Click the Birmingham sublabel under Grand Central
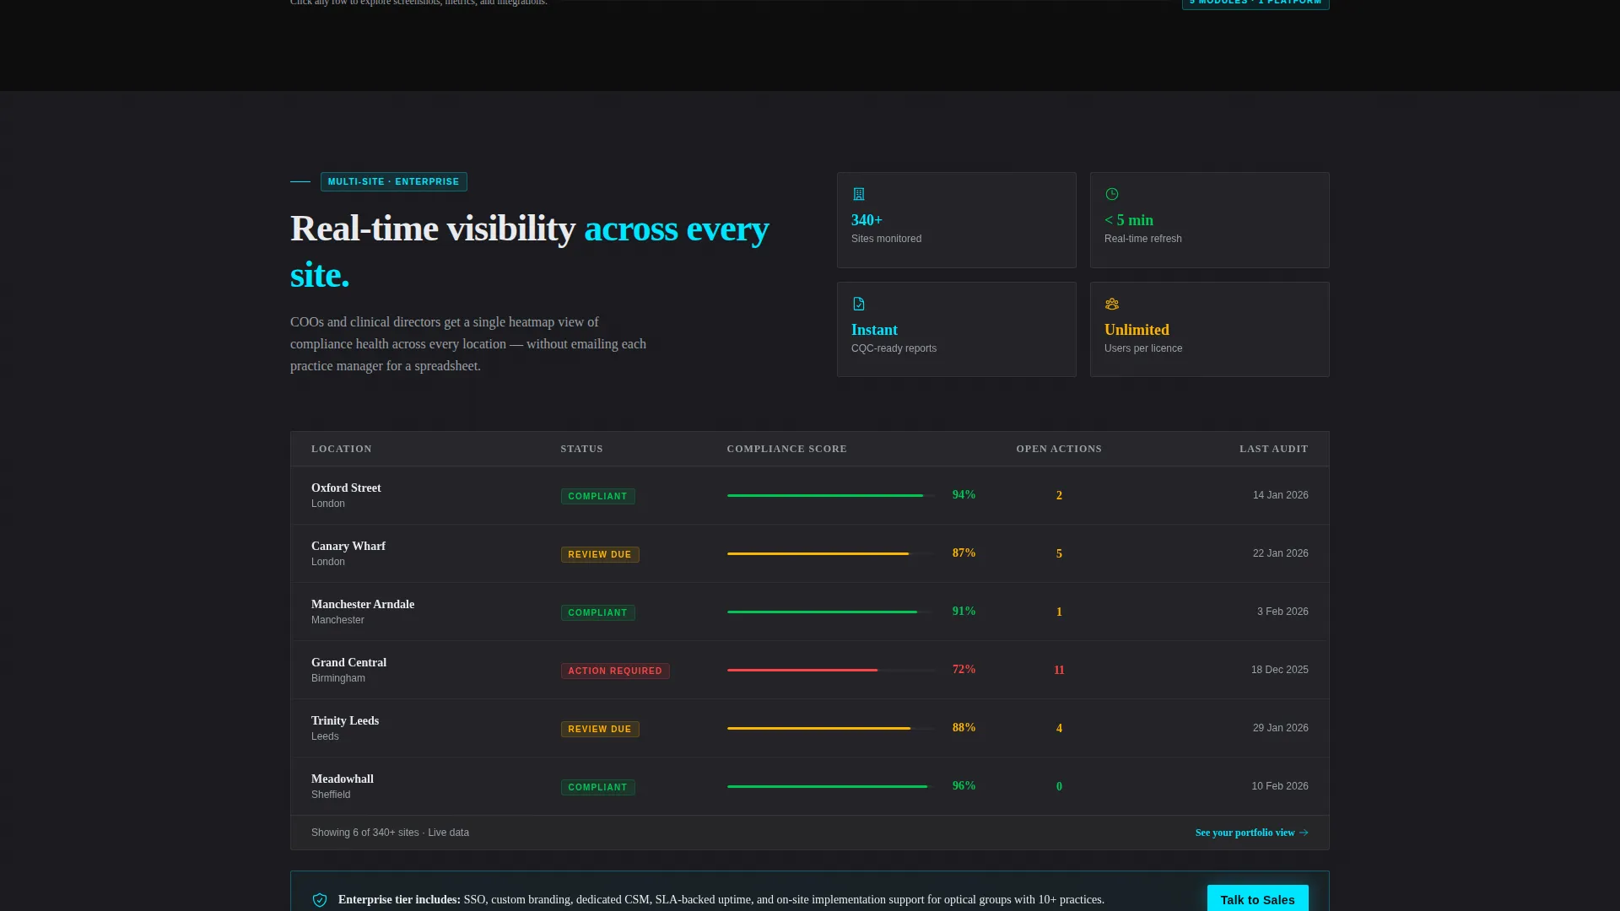This screenshot has width=1620, height=911. point(337,678)
